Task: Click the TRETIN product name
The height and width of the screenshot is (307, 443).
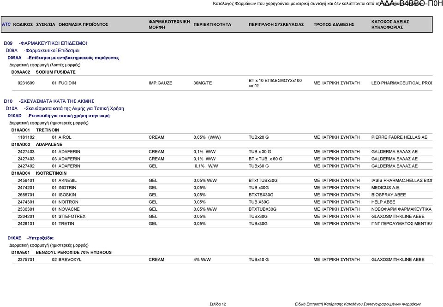Action: (x=66, y=224)
